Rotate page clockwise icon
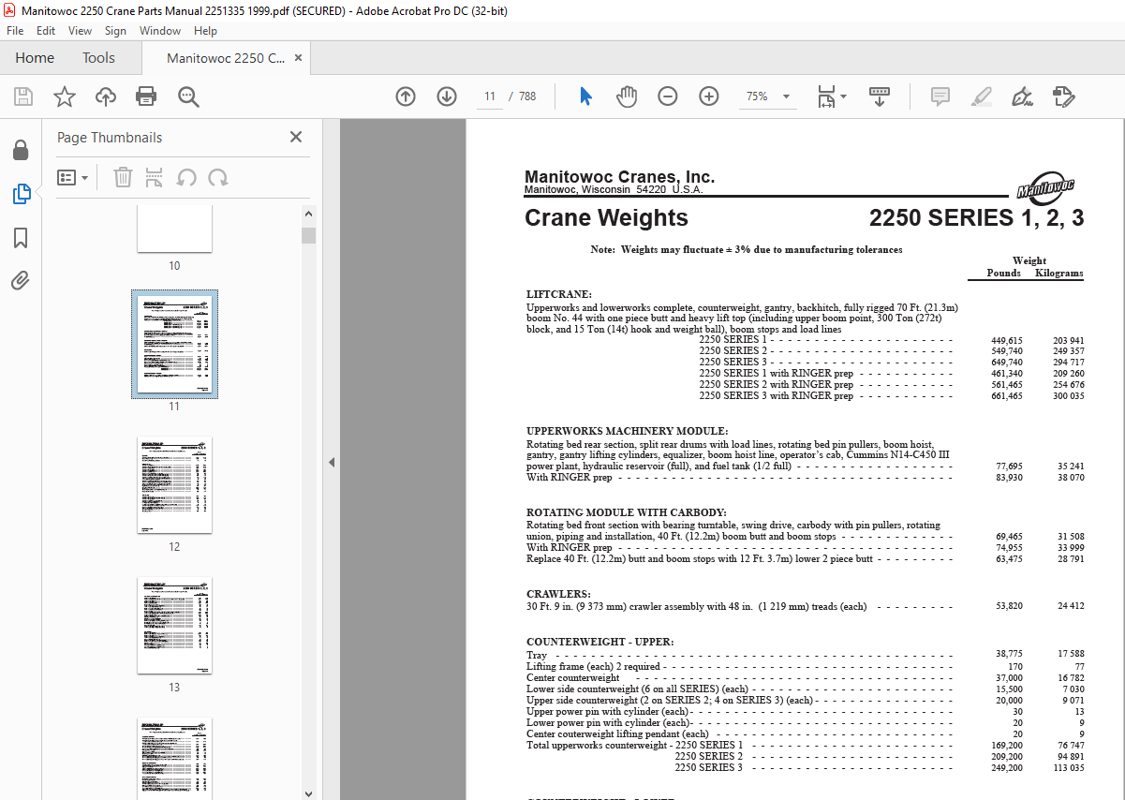 click(x=218, y=178)
